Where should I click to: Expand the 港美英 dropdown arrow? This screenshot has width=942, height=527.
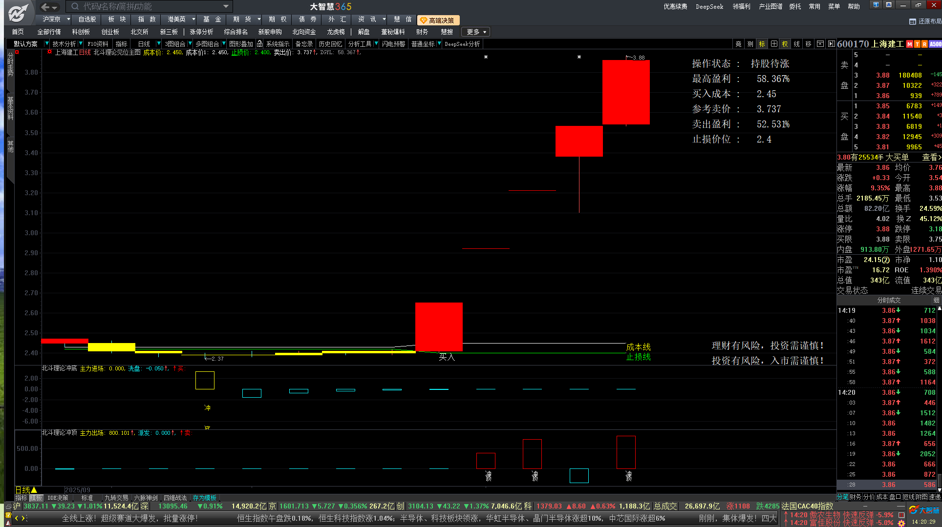coord(193,19)
